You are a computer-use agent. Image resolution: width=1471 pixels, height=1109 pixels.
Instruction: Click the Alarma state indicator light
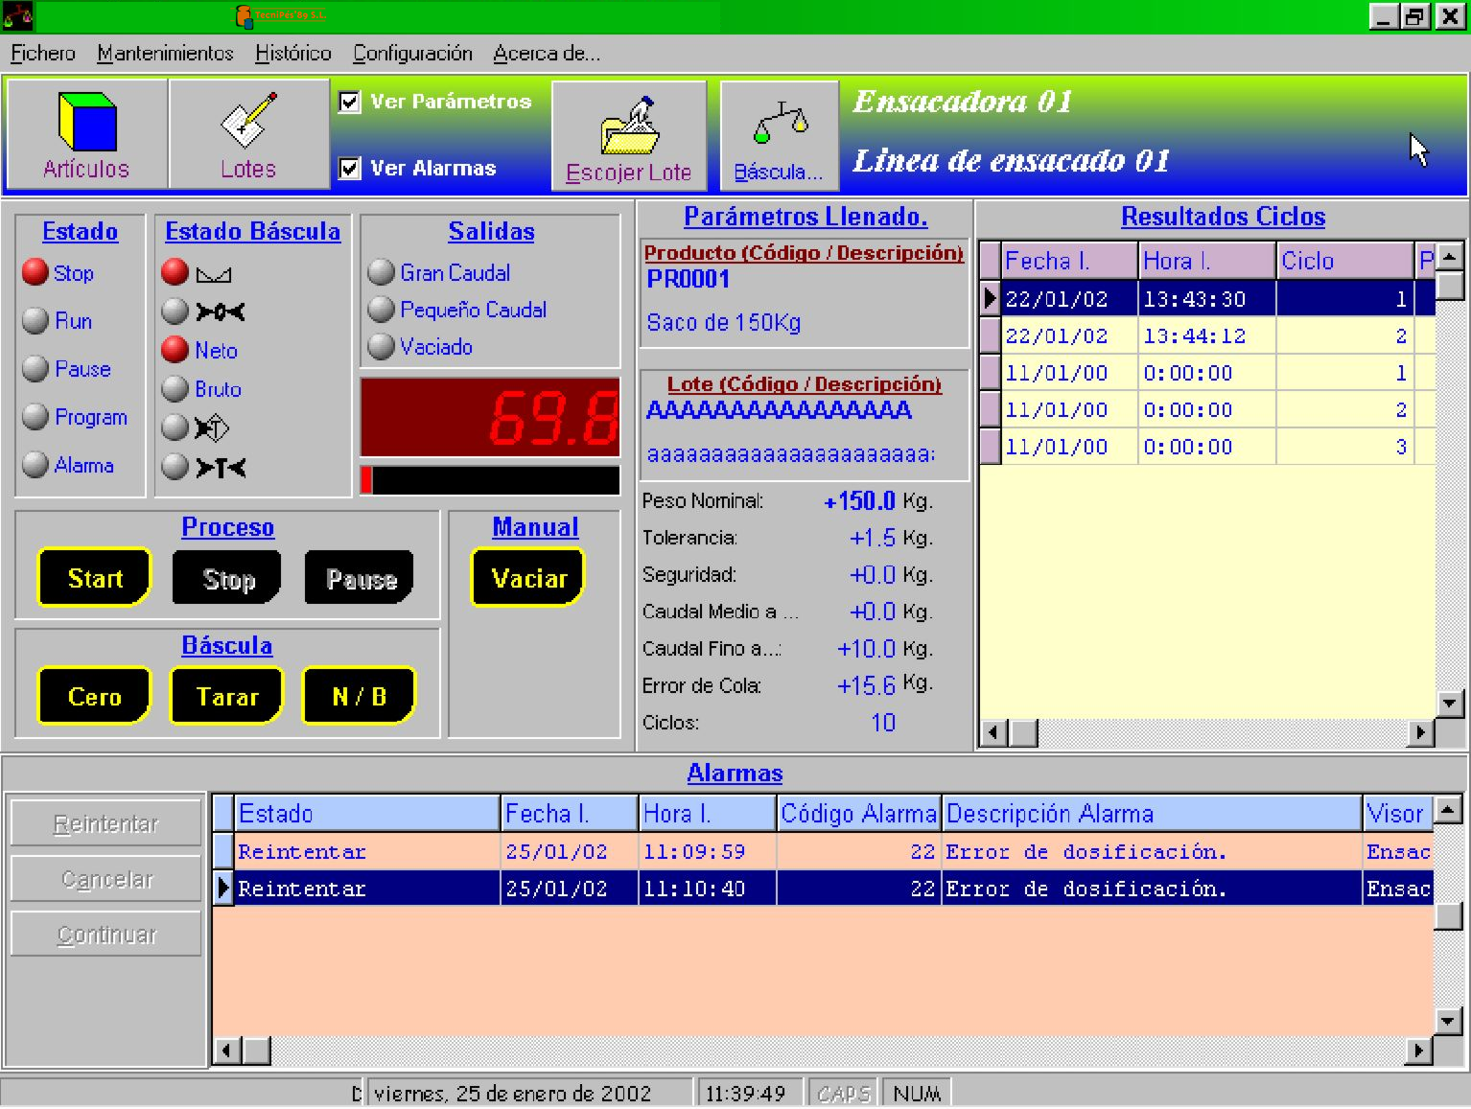[35, 464]
